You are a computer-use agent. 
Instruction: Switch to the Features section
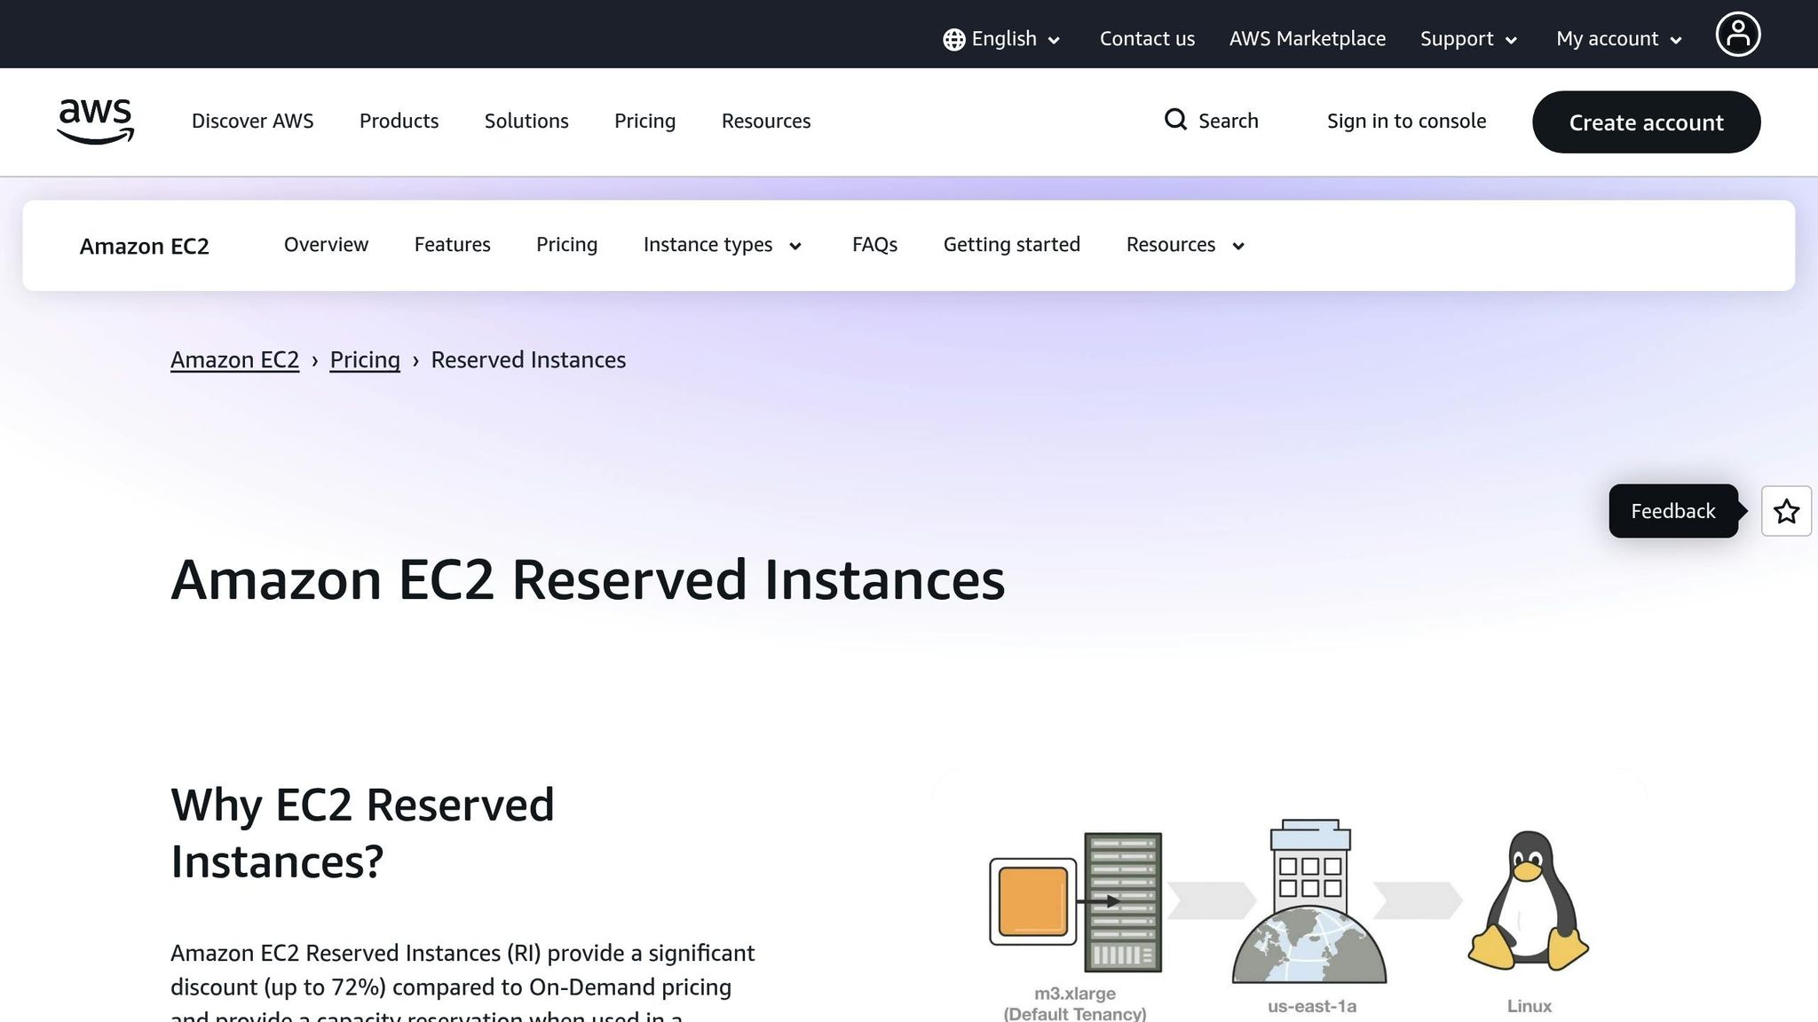(452, 245)
